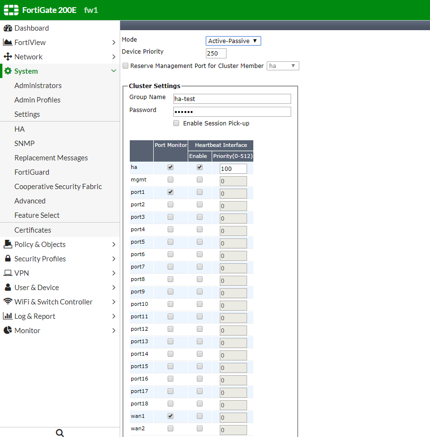Uncheck Port Monitor for ha
This screenshot has width=430, height=437.
[170, 167]
